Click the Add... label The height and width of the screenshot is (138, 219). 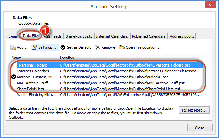point(22,47)
